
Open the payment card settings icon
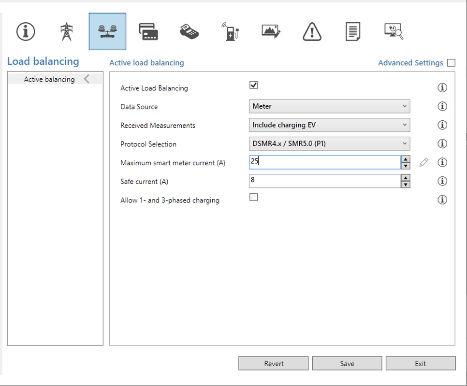148,31
